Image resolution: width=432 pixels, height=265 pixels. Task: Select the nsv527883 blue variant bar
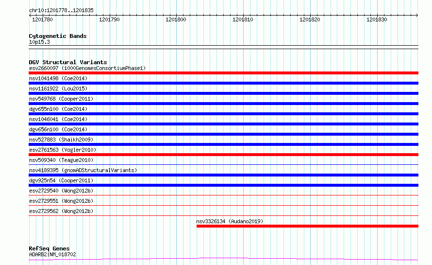223,144
